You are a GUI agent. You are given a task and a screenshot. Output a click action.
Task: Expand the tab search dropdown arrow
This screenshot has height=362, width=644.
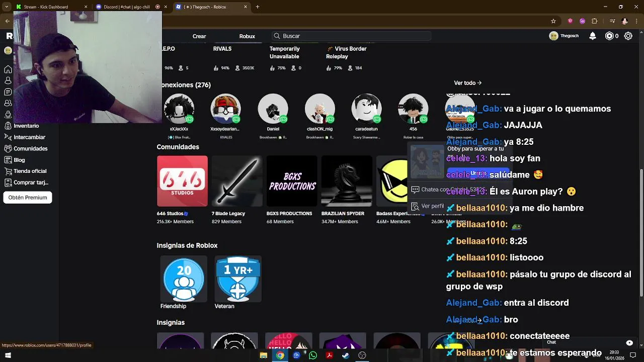(x=7, y=7)
